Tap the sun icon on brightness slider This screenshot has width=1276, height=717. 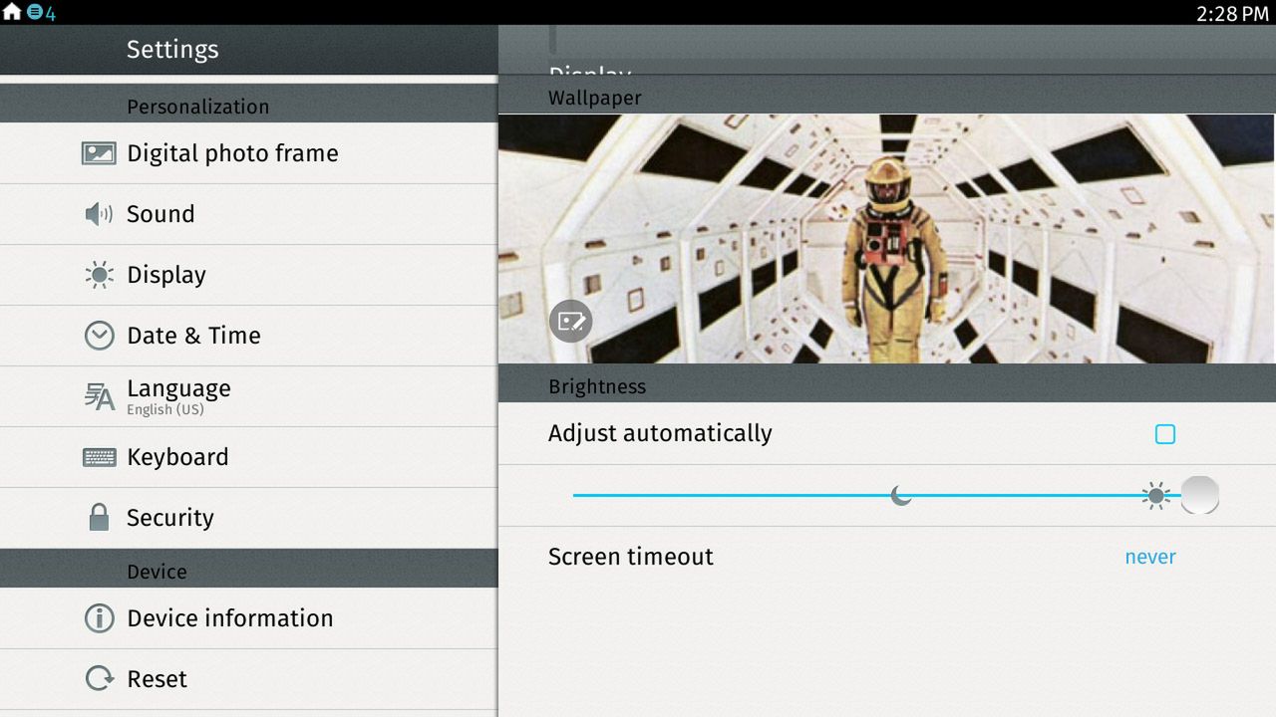tap(1155, 495)
